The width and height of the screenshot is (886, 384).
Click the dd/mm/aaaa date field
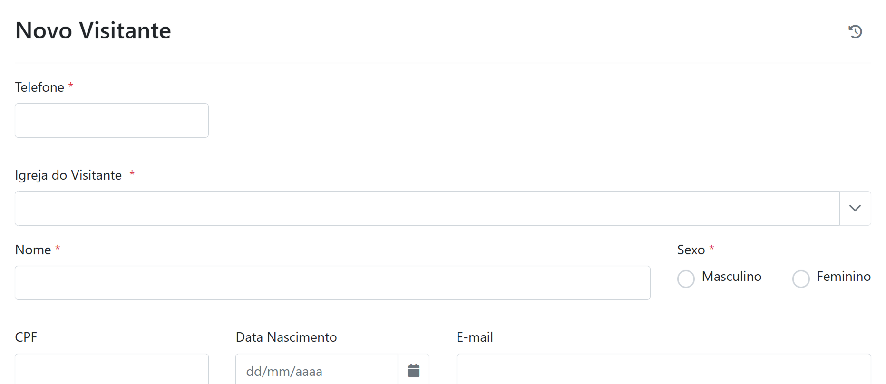point(316,371)
